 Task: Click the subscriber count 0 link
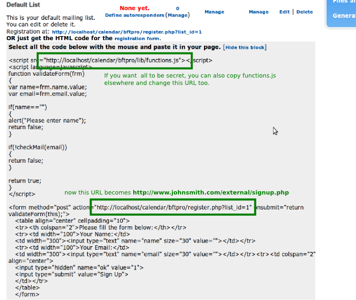coord(177,9)
